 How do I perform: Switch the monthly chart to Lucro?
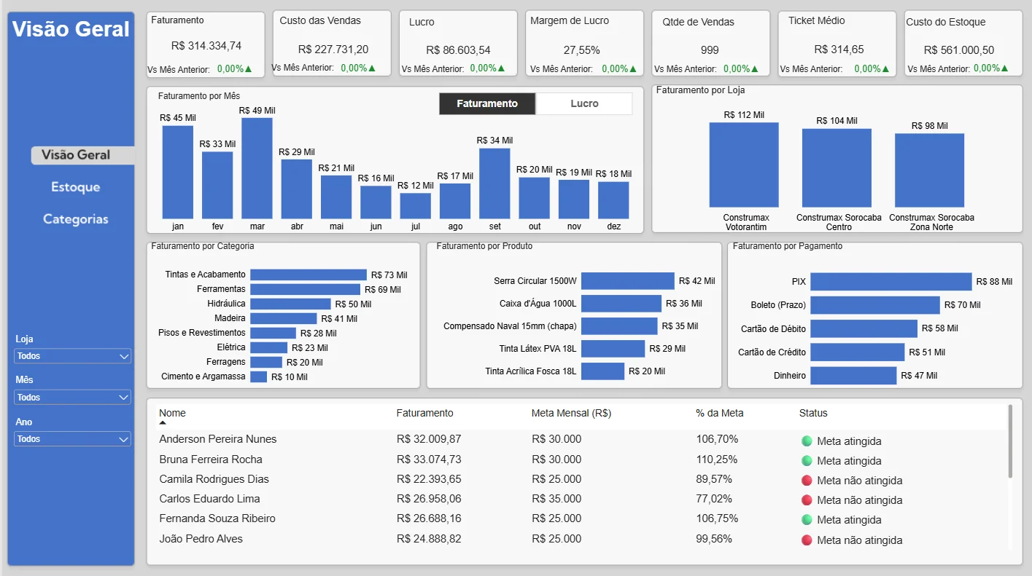584,103
